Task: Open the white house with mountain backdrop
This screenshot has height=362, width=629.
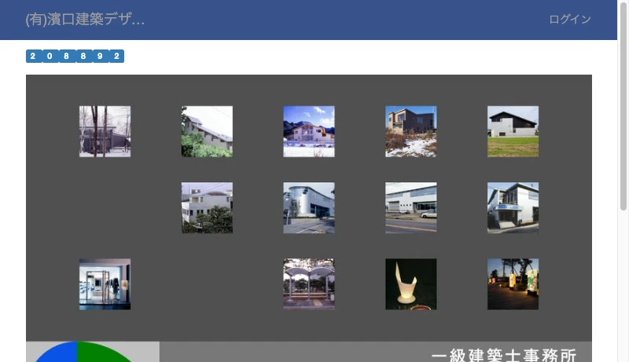Action: pos(309,131)
